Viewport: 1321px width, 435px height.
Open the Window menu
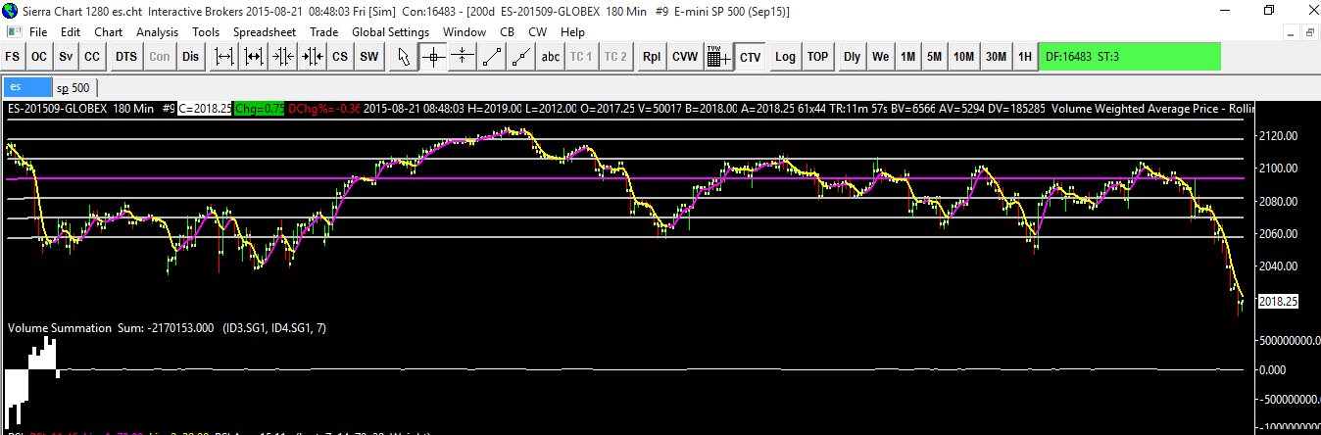tap(464, 32)
